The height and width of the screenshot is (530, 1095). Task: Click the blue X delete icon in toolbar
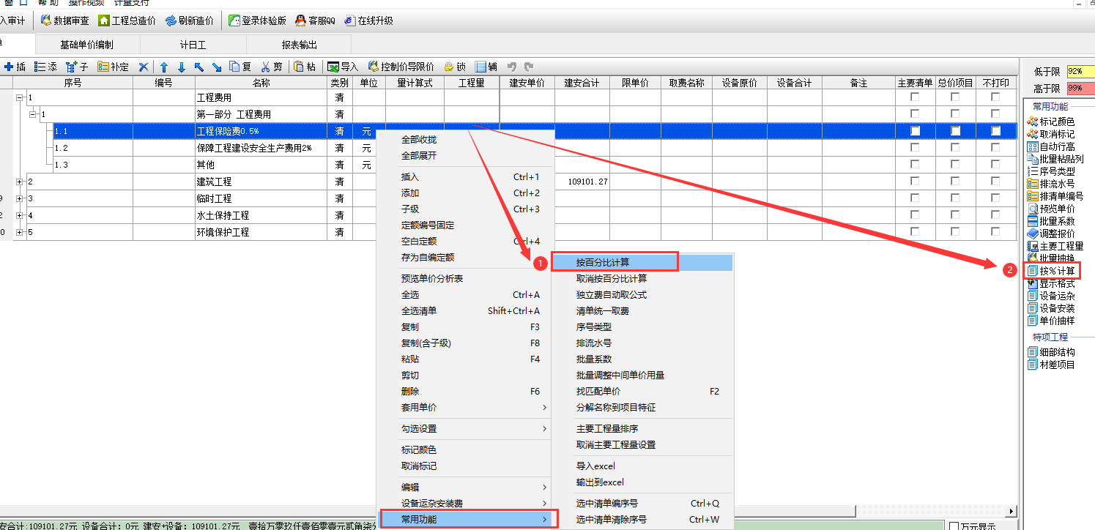(144, 67)
